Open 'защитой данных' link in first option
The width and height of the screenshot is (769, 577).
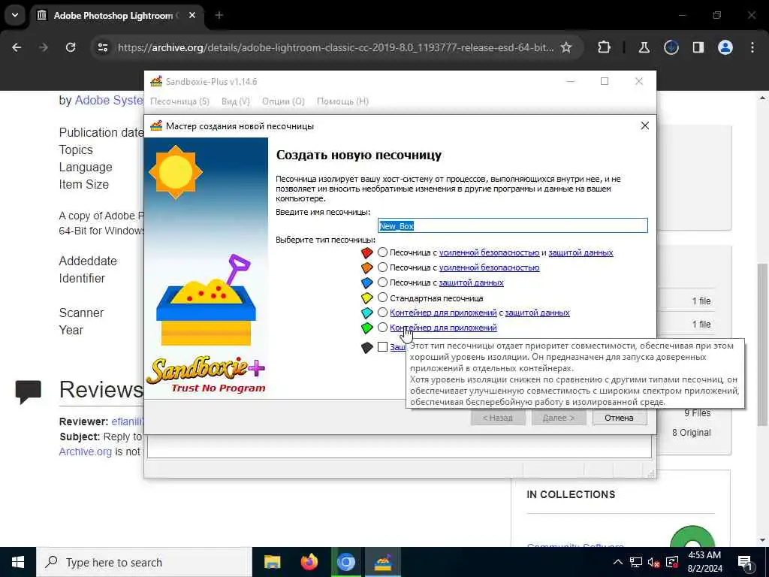point(581,252)
